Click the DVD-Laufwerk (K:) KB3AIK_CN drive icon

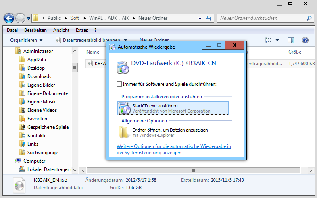pos(123,68)
